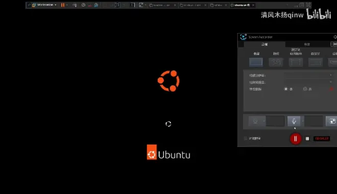Click the orange pause VM button
Image resolution: width=337 pixels, height=194 pixels.
[62, 5]
